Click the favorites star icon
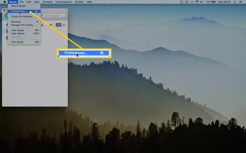 pos(51,25)
